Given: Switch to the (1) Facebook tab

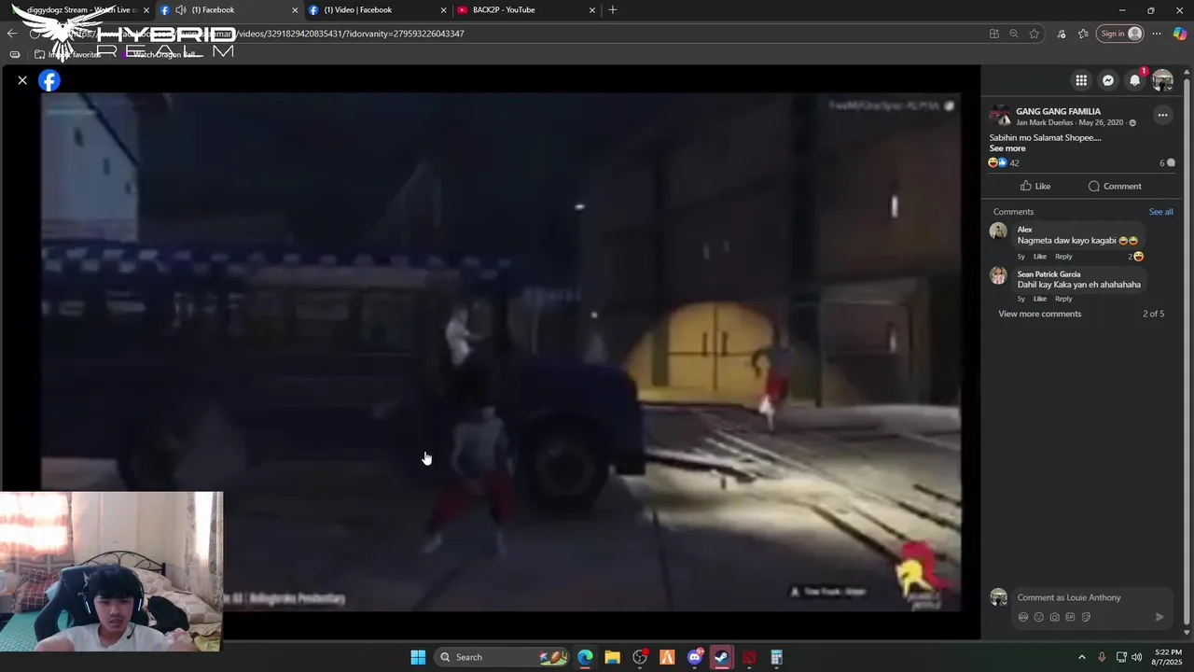Looking at the screenshot, I should [x=229, y=10].
